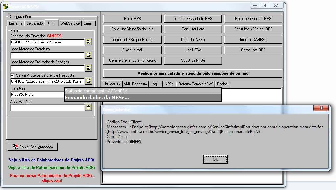Viewport: 336px width, 190px height.
Task: Open the Colaboradores do Projeto ACBr link
Action: pos(52,160)
